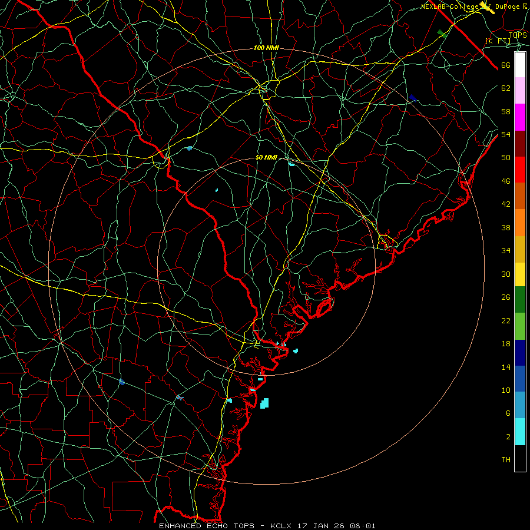530x530 pixels.
Task: Pick the gold swatch in the color scale
Action: (x=520, y=249)
